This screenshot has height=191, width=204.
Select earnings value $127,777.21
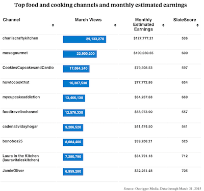tap(143, 39)
